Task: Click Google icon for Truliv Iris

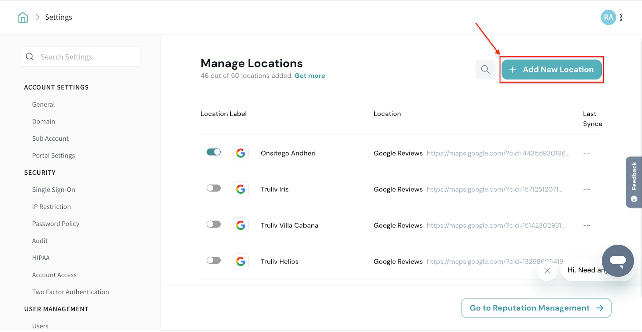Action: [x=241, y=189]
